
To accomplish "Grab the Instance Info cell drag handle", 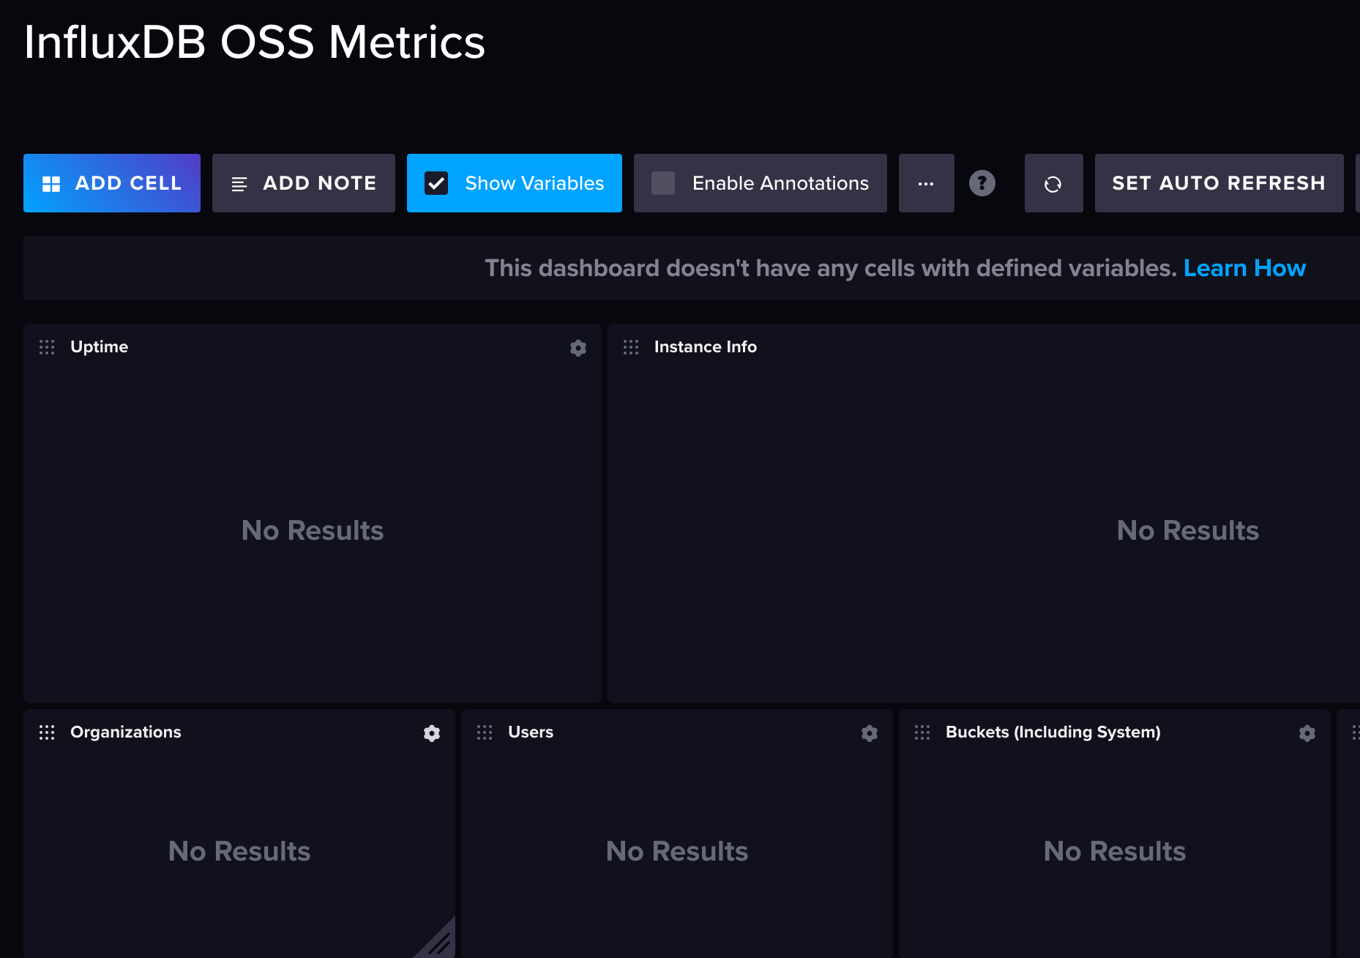I will pos(631,347).
